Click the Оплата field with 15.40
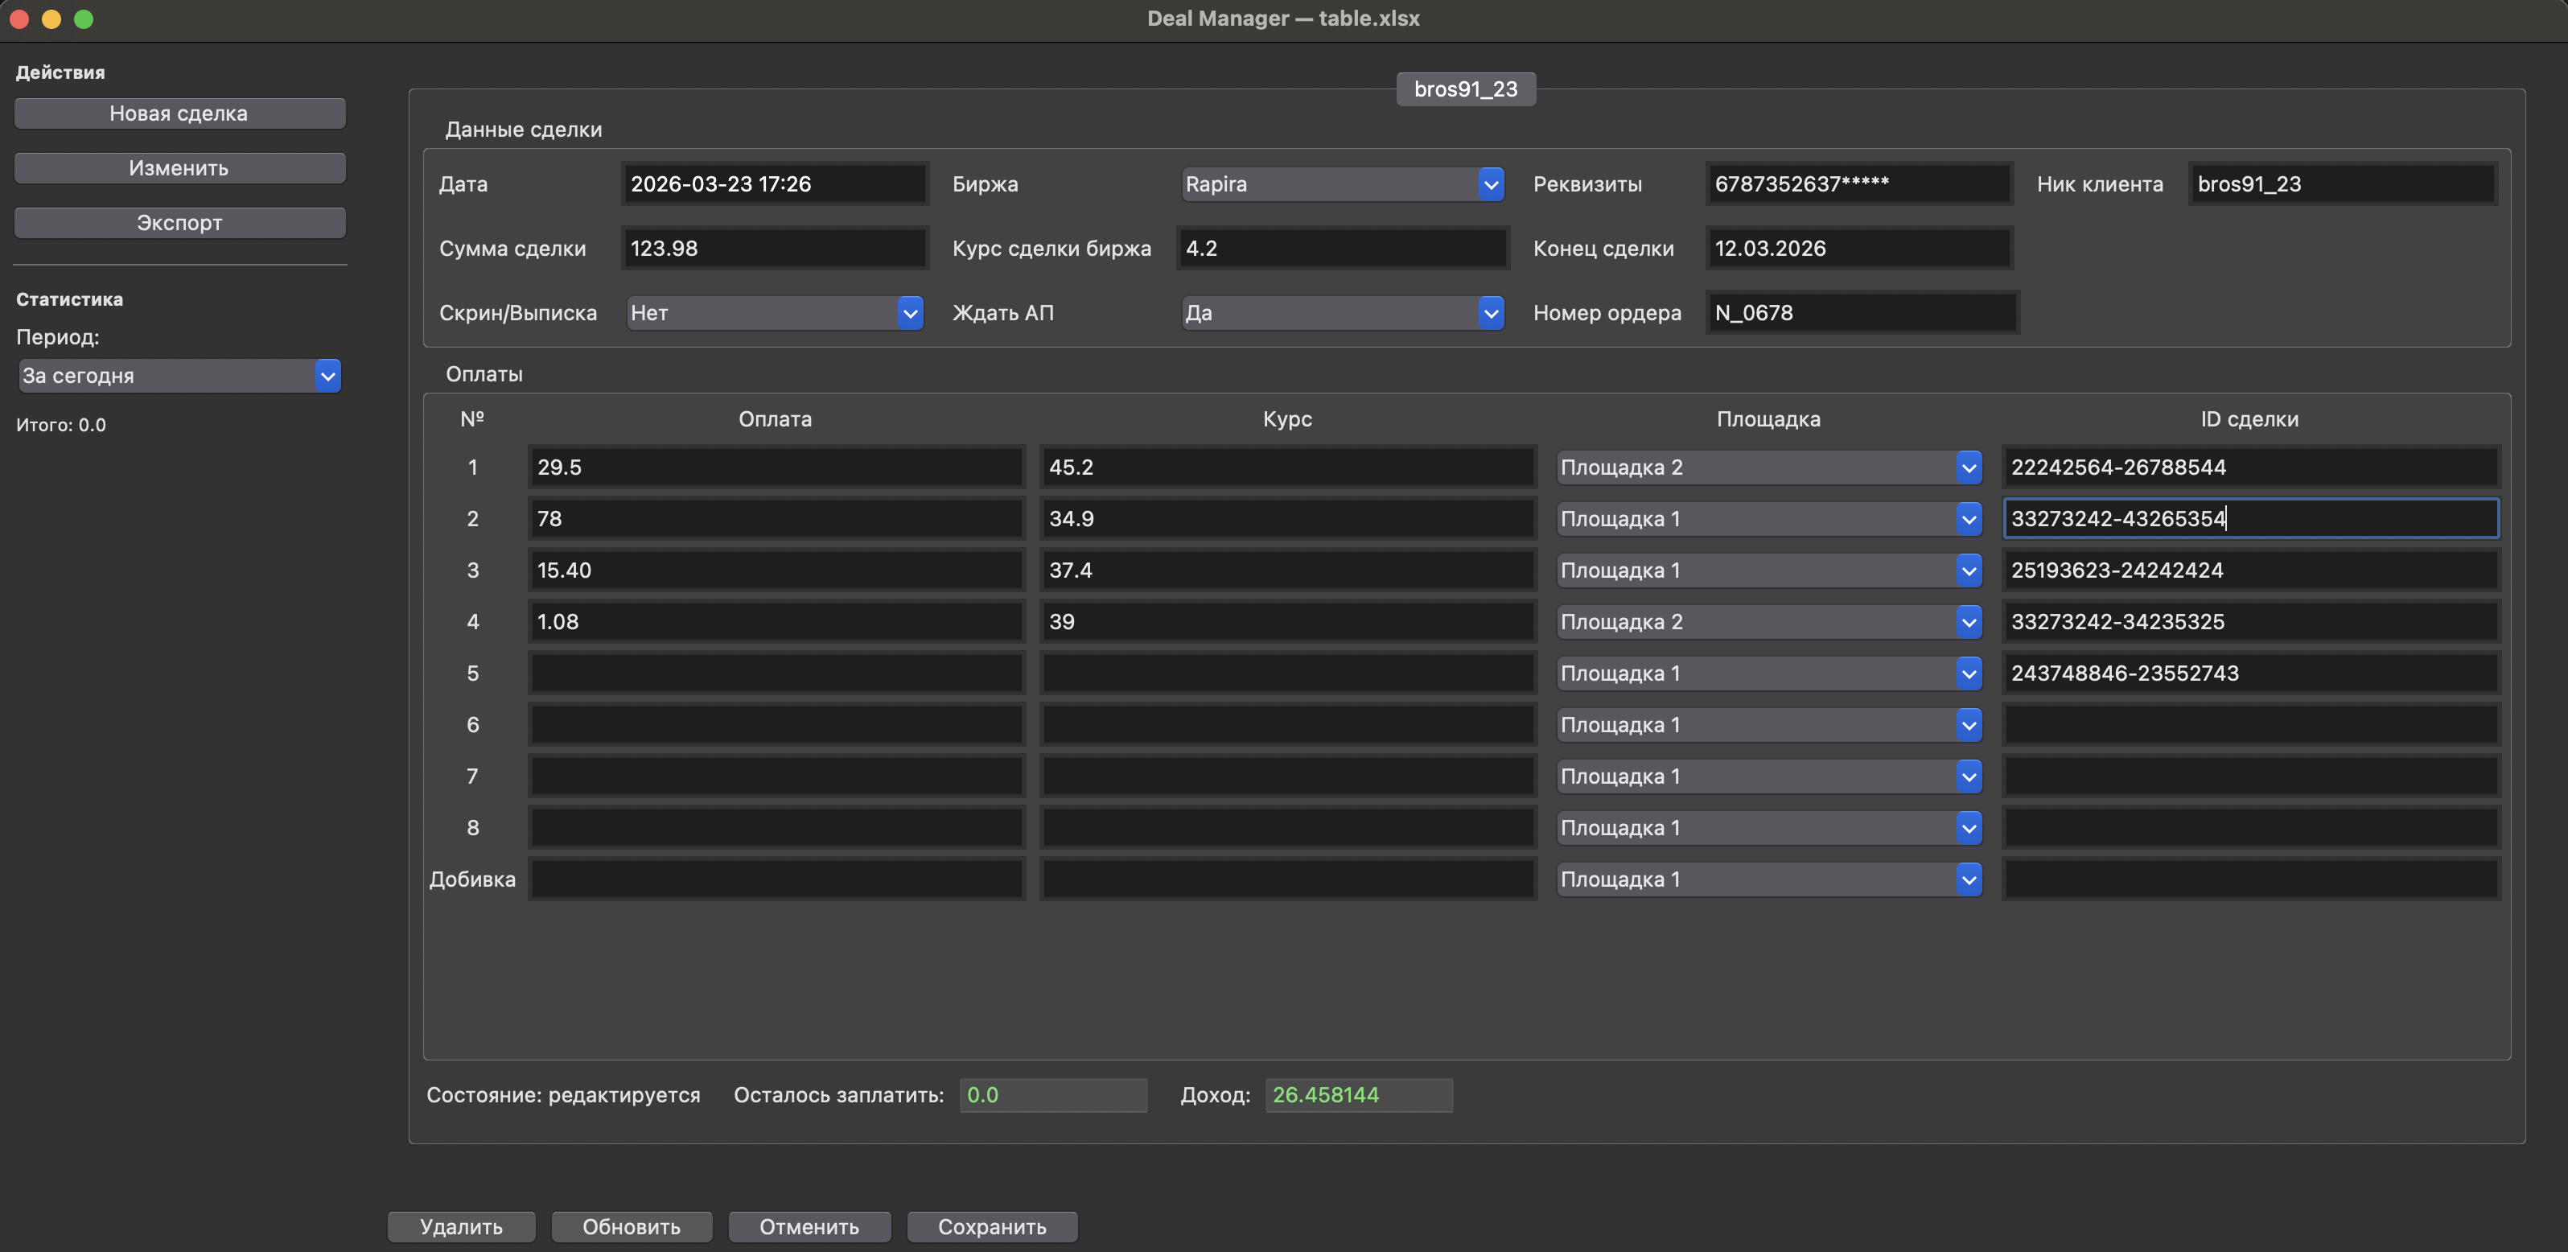This screenshot has width=2568, height=1252. click(776, 570)
